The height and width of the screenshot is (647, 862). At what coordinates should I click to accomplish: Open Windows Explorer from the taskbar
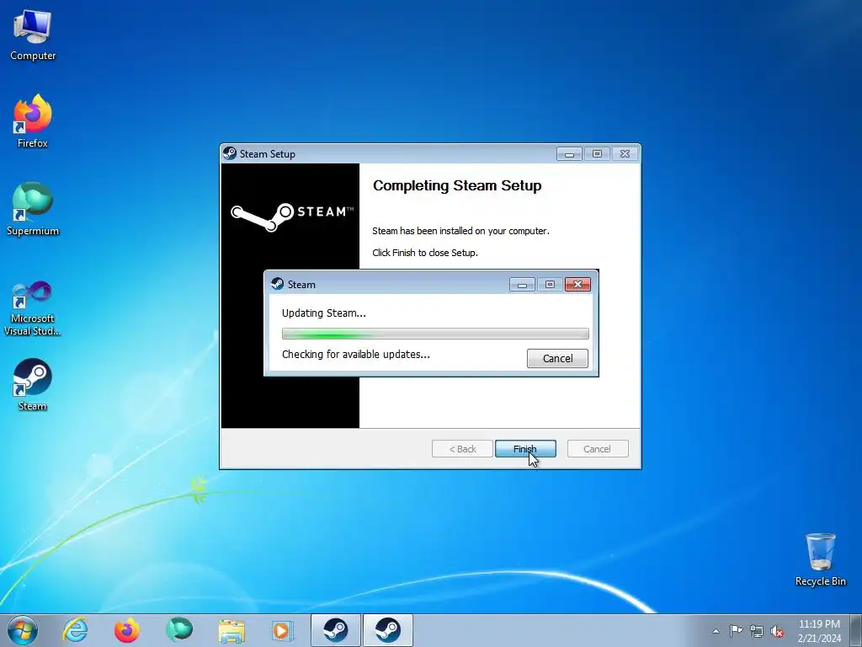point(231,630)
